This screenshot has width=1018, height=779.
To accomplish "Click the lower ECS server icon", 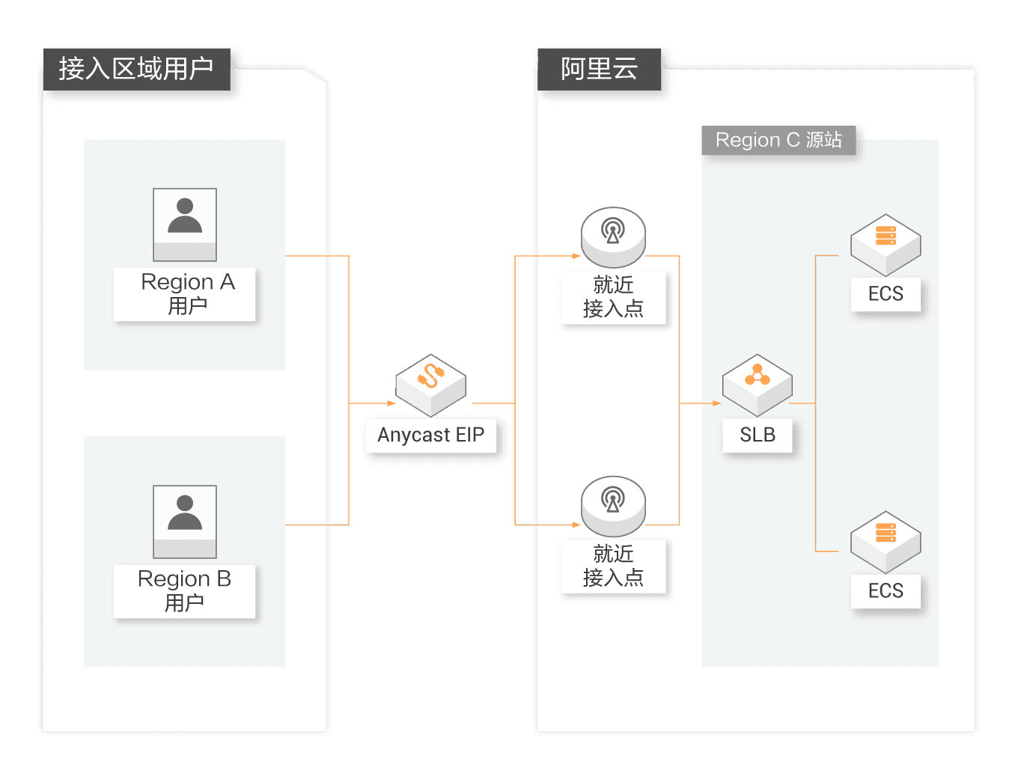I will tap(886, 543).
